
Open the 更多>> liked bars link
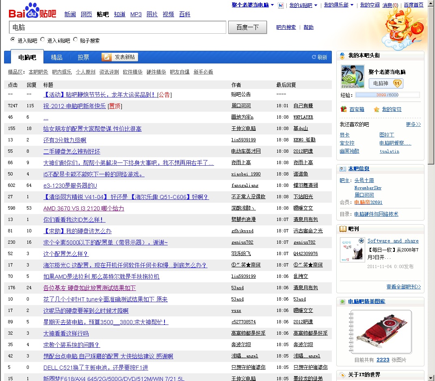coord(413,124)
